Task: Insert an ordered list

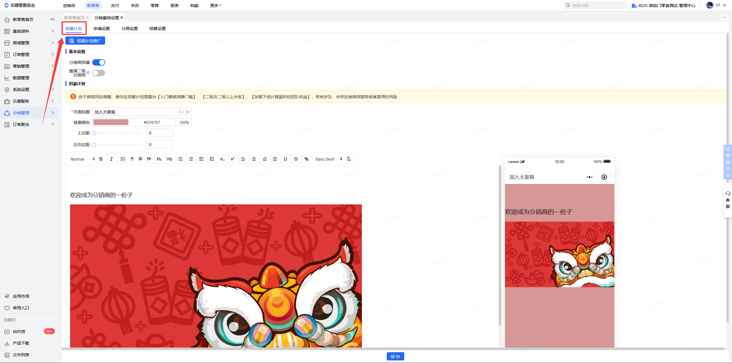Action: pos(180,159)
